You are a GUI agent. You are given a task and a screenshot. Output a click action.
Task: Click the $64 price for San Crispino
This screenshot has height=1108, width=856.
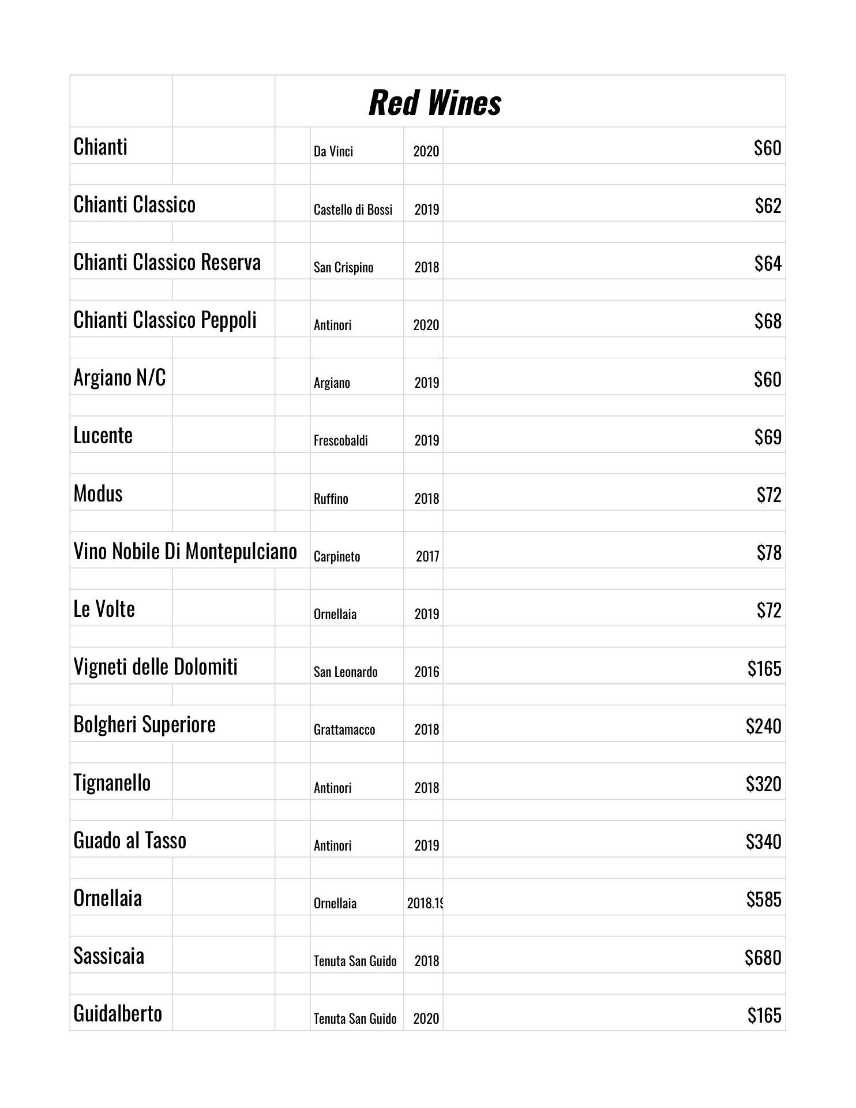[767, 263]
